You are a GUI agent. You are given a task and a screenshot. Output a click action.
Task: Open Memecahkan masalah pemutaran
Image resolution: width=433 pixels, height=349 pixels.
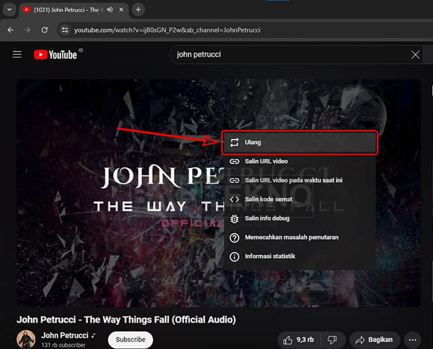tap(300, 237)
